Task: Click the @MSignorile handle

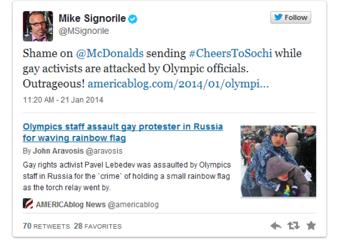Action: pyautogui.click(x=84, y=31)
